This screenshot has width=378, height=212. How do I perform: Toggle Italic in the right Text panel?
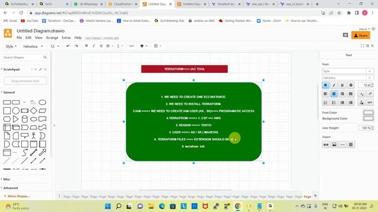click(334, 85)
